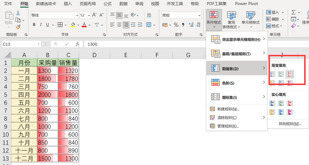
Task: Cancel entry with the formula bar X
Action: [x=56, y=44]
